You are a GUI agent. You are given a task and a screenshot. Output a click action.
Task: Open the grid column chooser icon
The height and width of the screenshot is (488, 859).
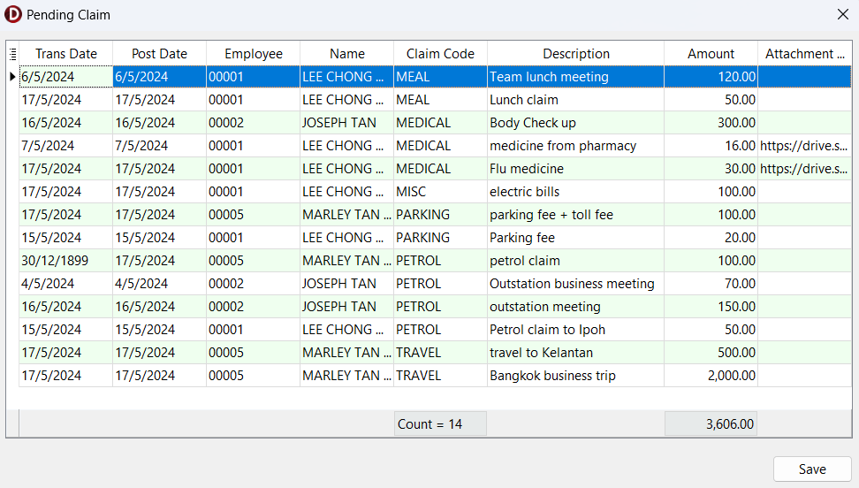click(12, 54)
